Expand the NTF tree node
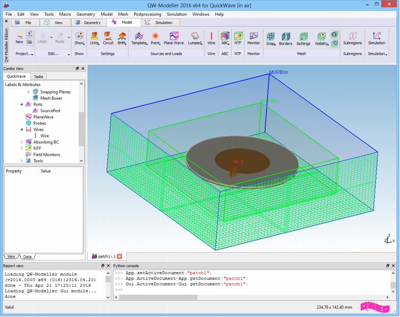This screenshot has height=317, width=400. point(22,148)
